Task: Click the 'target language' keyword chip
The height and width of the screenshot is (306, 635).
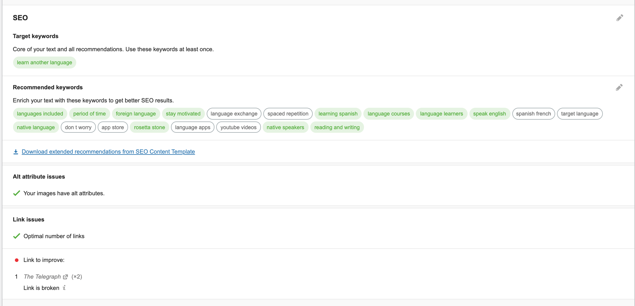Action: click(x=579, y=114)
